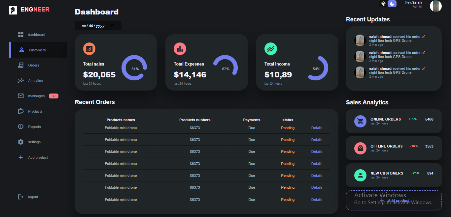Image resolution: width=451 pixels, height=217 pixels.
Task: Click the dashed Add product button
Action: tap(394, 200)
